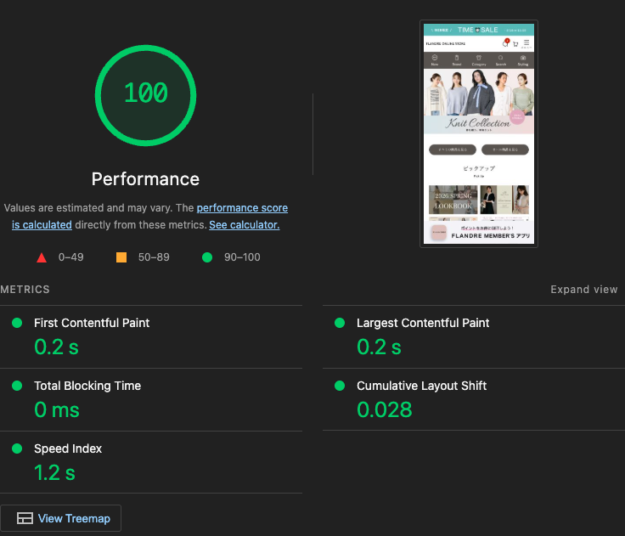625x536 pixels.
Task: Click the Performance score gauge showing 100
Action: coord(146,93)
